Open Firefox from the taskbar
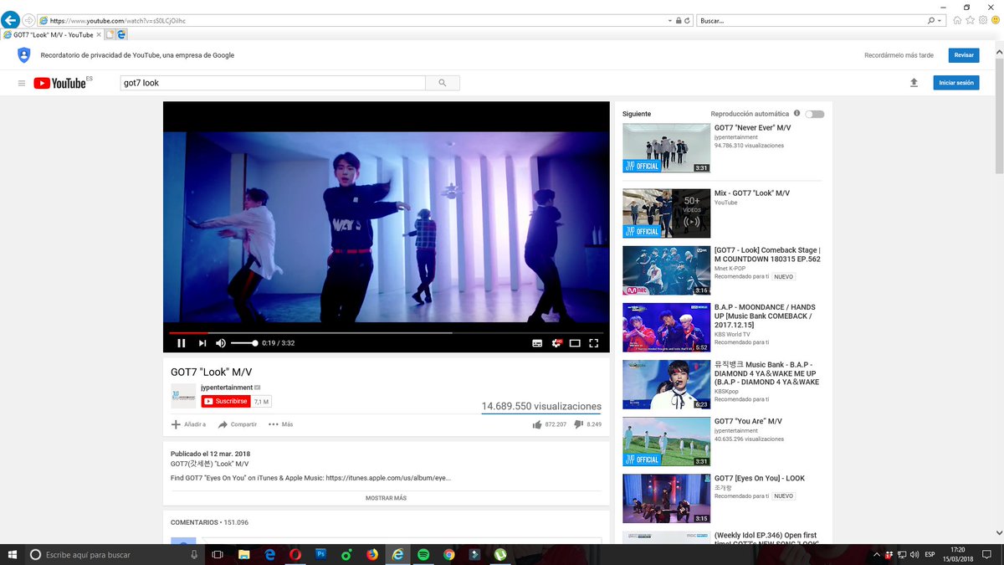Screen dimensions: 1004x565 click(x=371, y=554)
